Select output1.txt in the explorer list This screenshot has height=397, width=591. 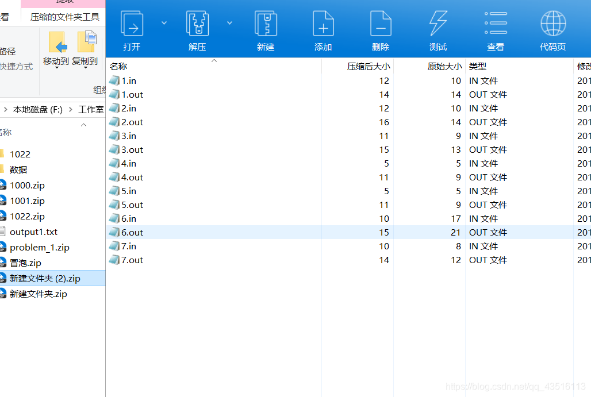[x=33, y=232]
